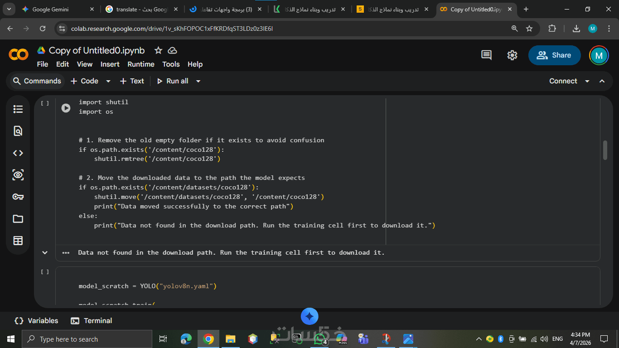Click the address bar URL
The width and height of the screenshot is (619, 348).
(x=172, y=29)
